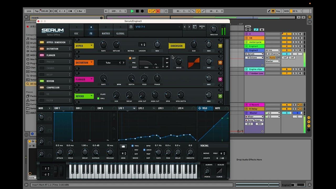
Task: Toggle the MIDI map mode button
Action: coord(286,11)
